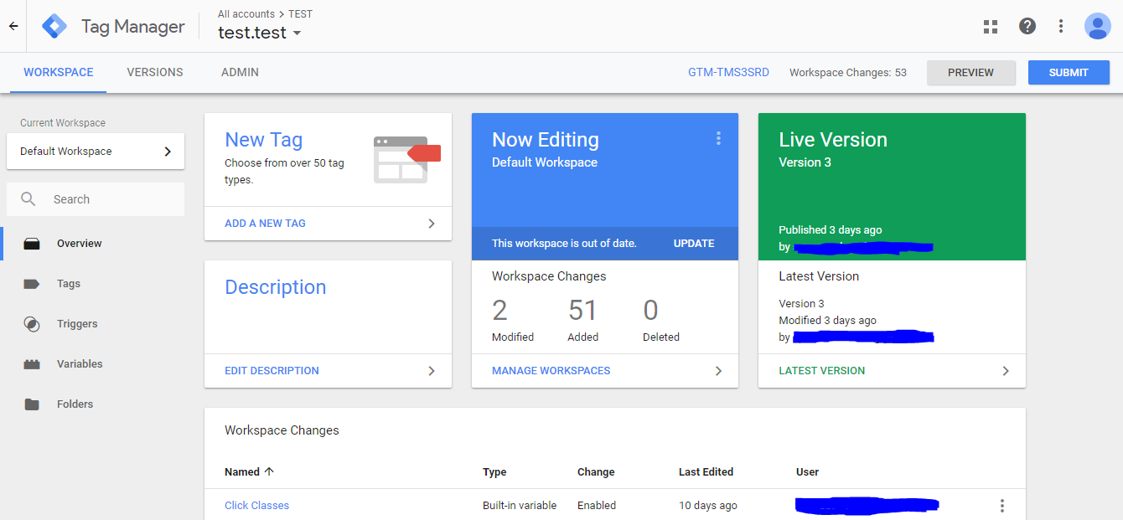Click the Built-in variable type cell
The width and height of the screenshot is (1123, 520).
tap(520, 506)
